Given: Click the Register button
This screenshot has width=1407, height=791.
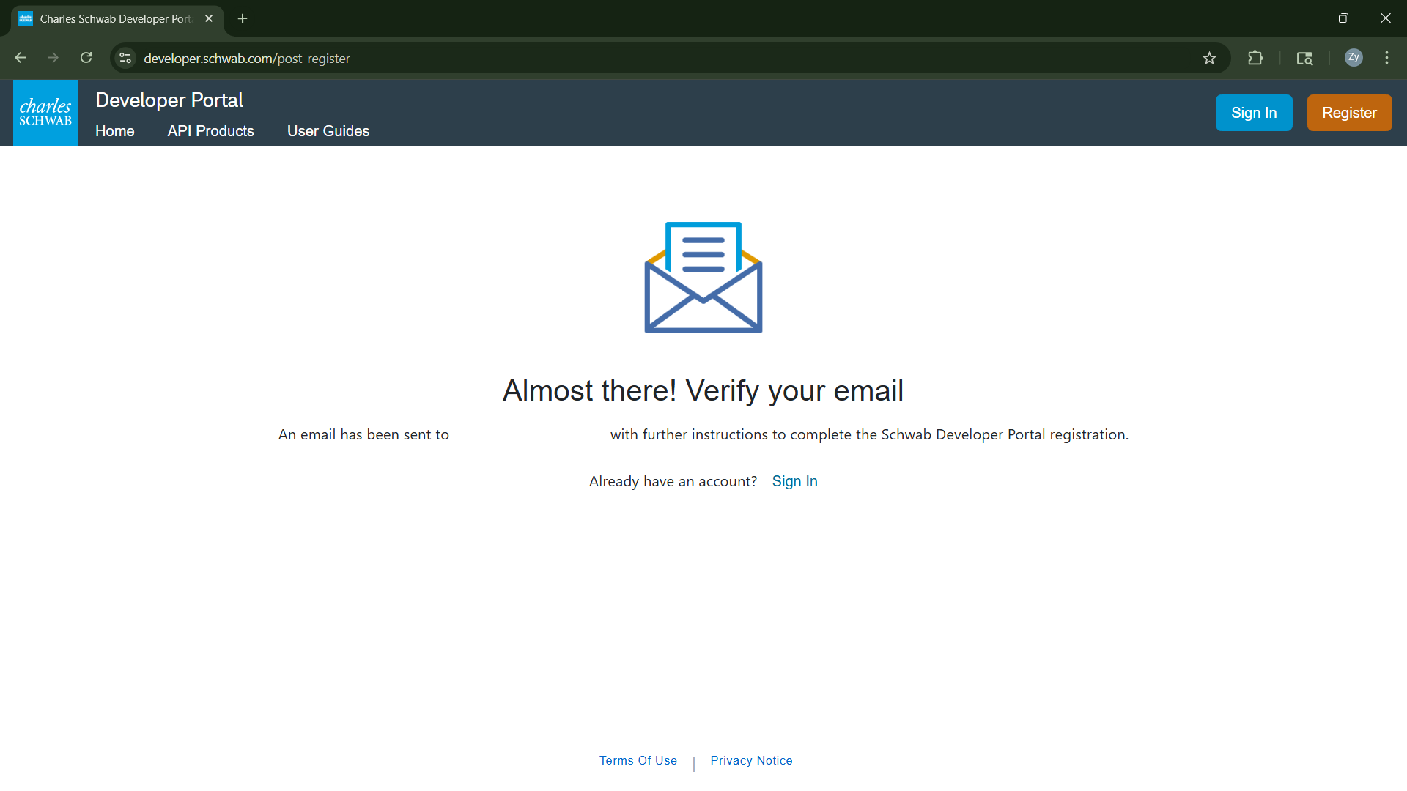Looking at the screenshot, I should (x=1349, y=112).
